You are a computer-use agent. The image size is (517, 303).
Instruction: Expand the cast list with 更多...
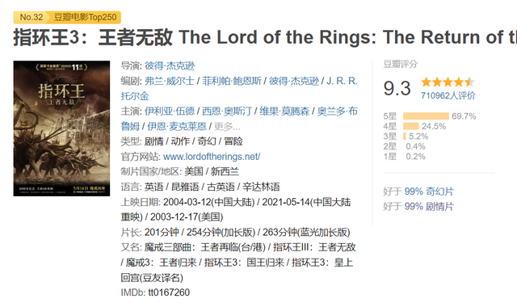click(227, 126)
